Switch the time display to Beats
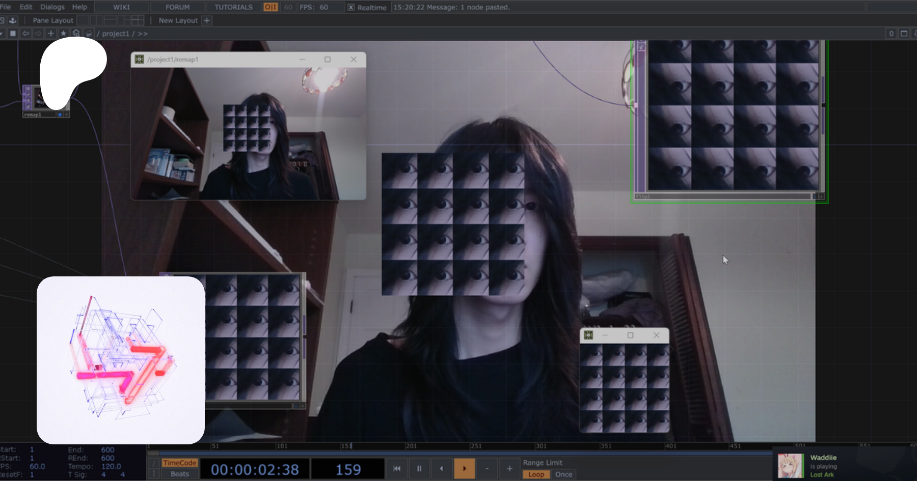Image resolution: width=917 pixels, height=481 pixels. point(179,474)
